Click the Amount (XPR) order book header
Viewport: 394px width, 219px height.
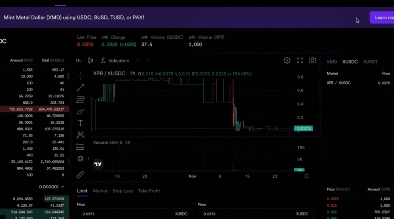click(x=21, y=60)
